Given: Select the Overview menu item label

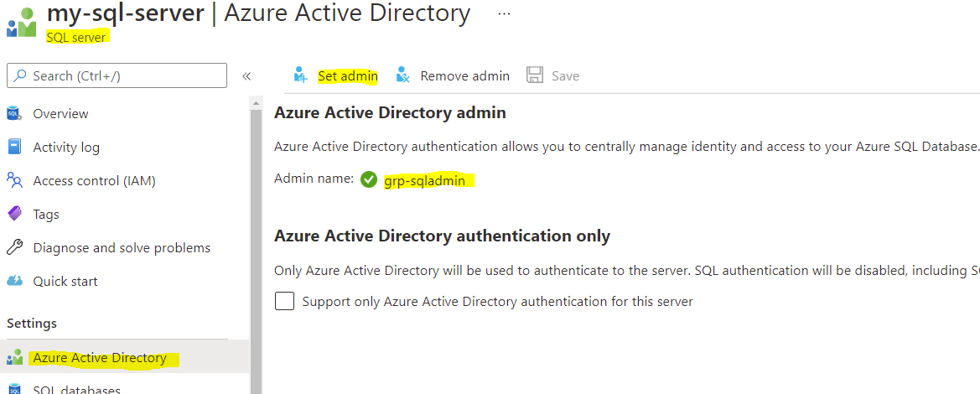Looking at the screenshot, I should coord(60,113).
